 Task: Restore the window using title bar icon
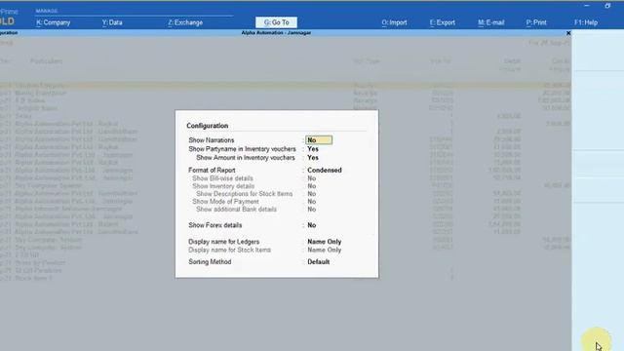[x=607, y=6]
